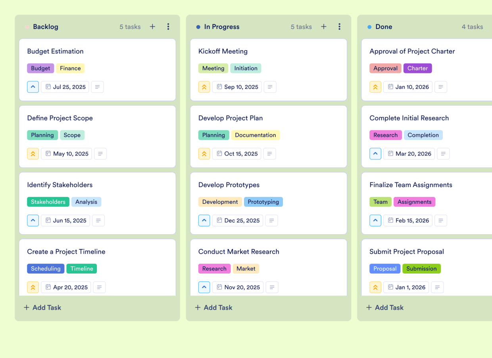This screenshot has height=358, width=492.
Task: Select the purple Charter tag
Action: (x=417, y=68)
